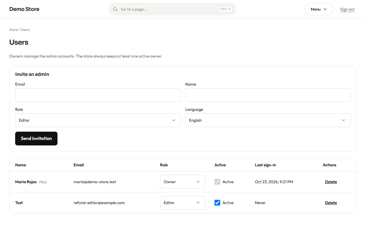The width and height of the screenshot is (366, 229).
Task: Go to Store breadcrumb
Action: point(13,30)
